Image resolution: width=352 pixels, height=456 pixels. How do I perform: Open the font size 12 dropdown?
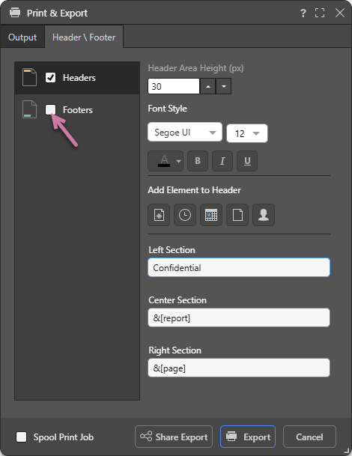point(247,133)
